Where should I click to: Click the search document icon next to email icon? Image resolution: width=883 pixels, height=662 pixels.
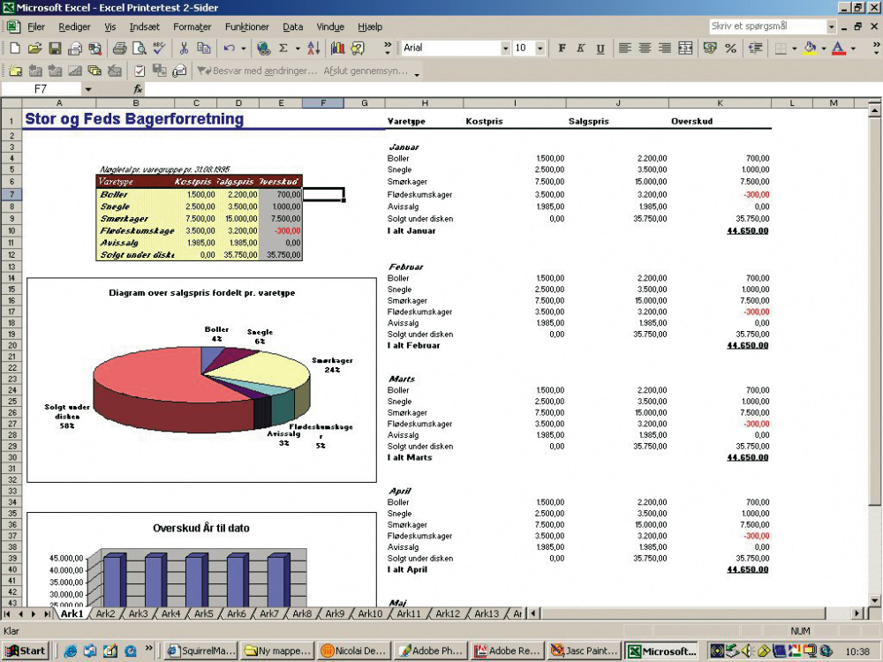pyautogui.click(x=94, y=49)
